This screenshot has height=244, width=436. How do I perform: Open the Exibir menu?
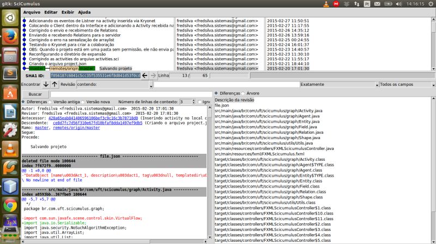68,12
